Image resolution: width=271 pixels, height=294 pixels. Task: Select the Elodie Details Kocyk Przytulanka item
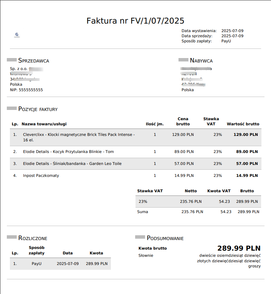click(x=68, y=152)
